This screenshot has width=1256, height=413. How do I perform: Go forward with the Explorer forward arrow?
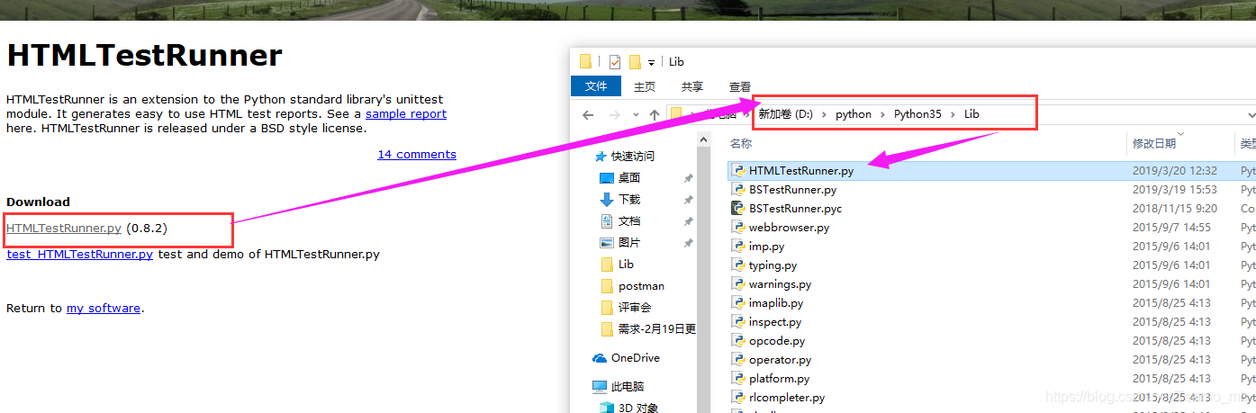[x=615, y=114]
